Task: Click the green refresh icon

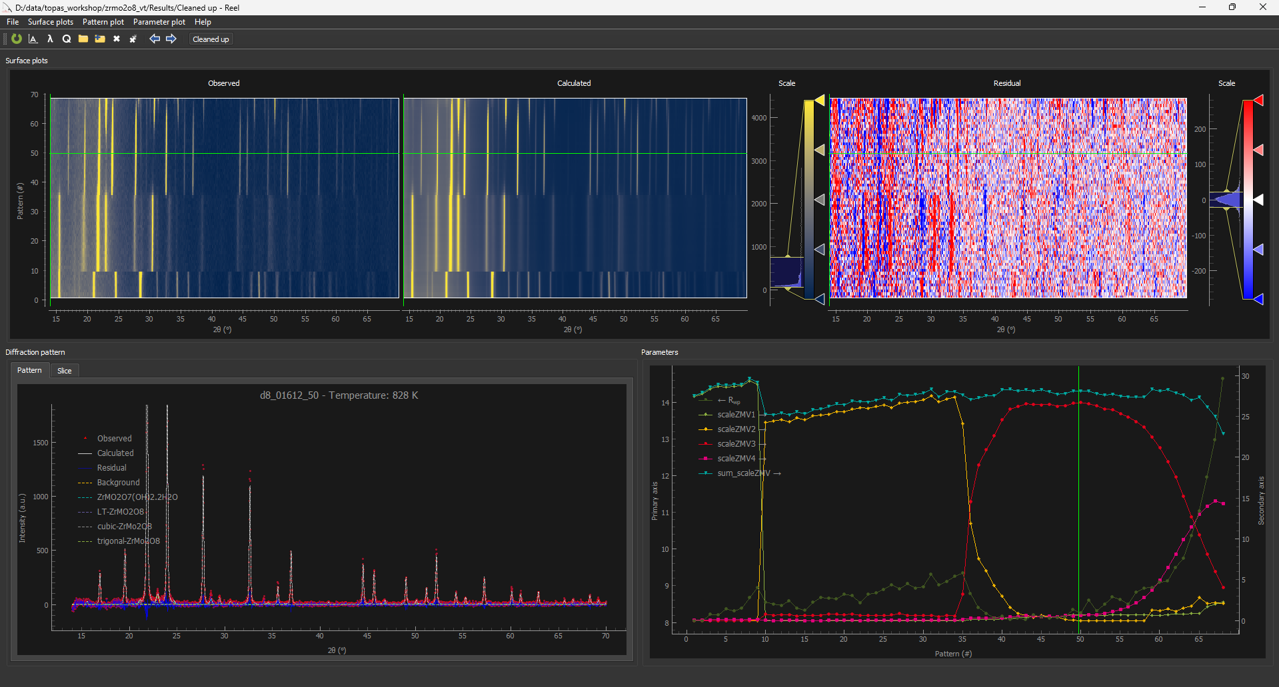Action: 17,39
